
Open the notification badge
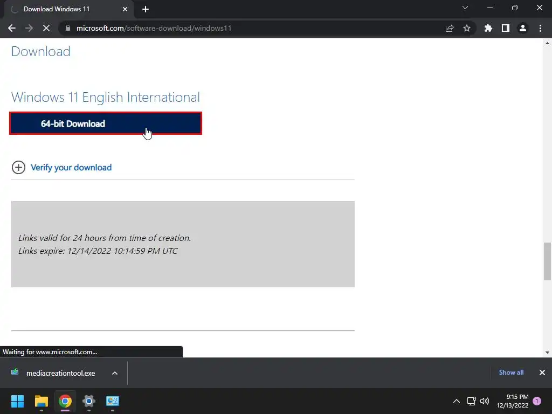point(537,401)
